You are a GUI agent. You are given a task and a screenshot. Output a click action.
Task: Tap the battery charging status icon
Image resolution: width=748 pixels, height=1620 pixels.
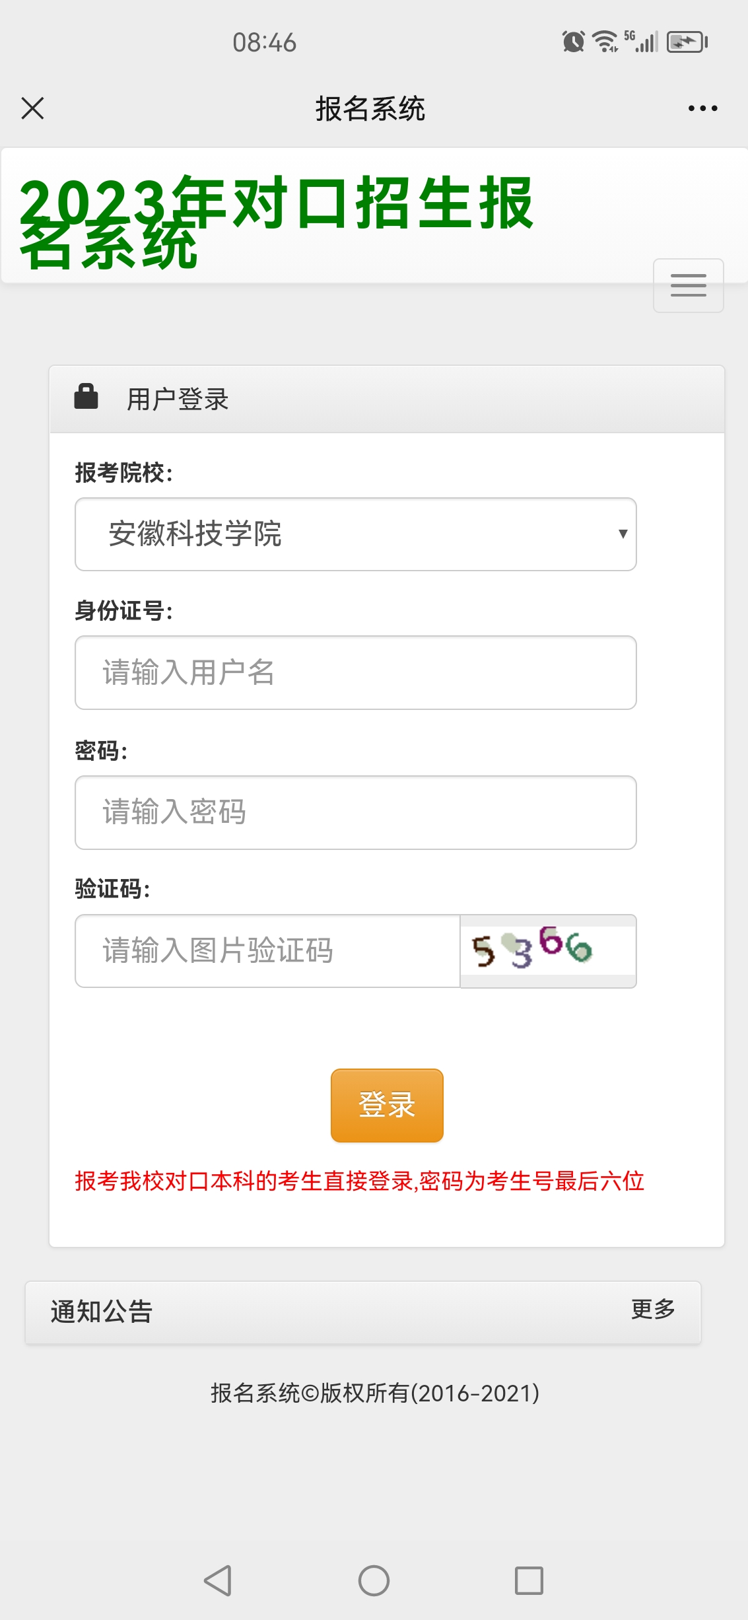[x=687, y=42]
